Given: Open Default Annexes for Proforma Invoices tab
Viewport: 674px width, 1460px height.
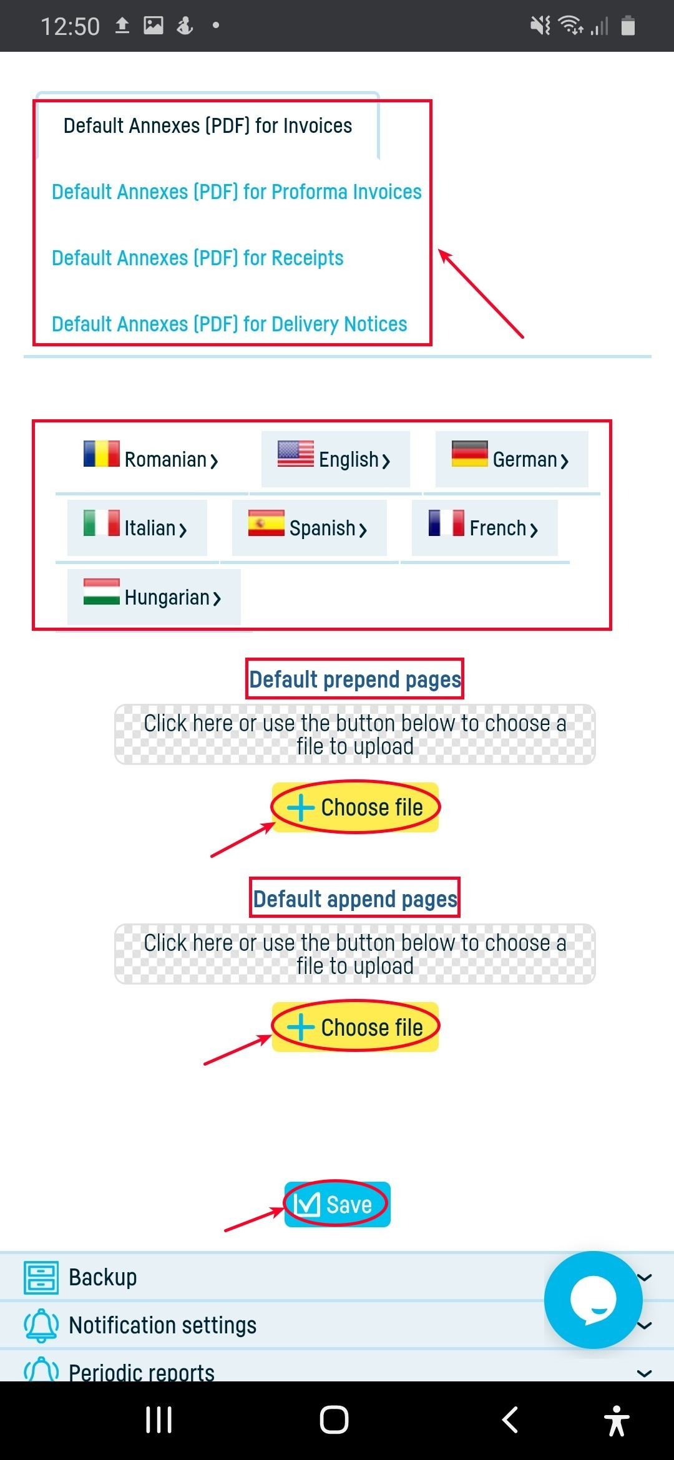Looking at the screenshot, I should pos(237,192).
